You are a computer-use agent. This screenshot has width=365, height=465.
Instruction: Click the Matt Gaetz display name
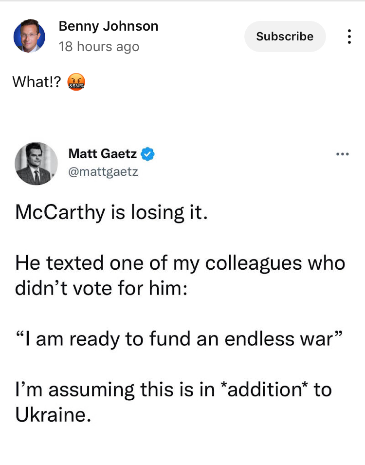(x=102, y=154)
